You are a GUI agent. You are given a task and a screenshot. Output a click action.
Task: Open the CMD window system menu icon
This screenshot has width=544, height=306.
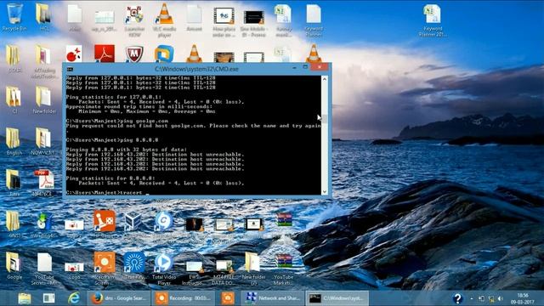(x=70, y=69)
